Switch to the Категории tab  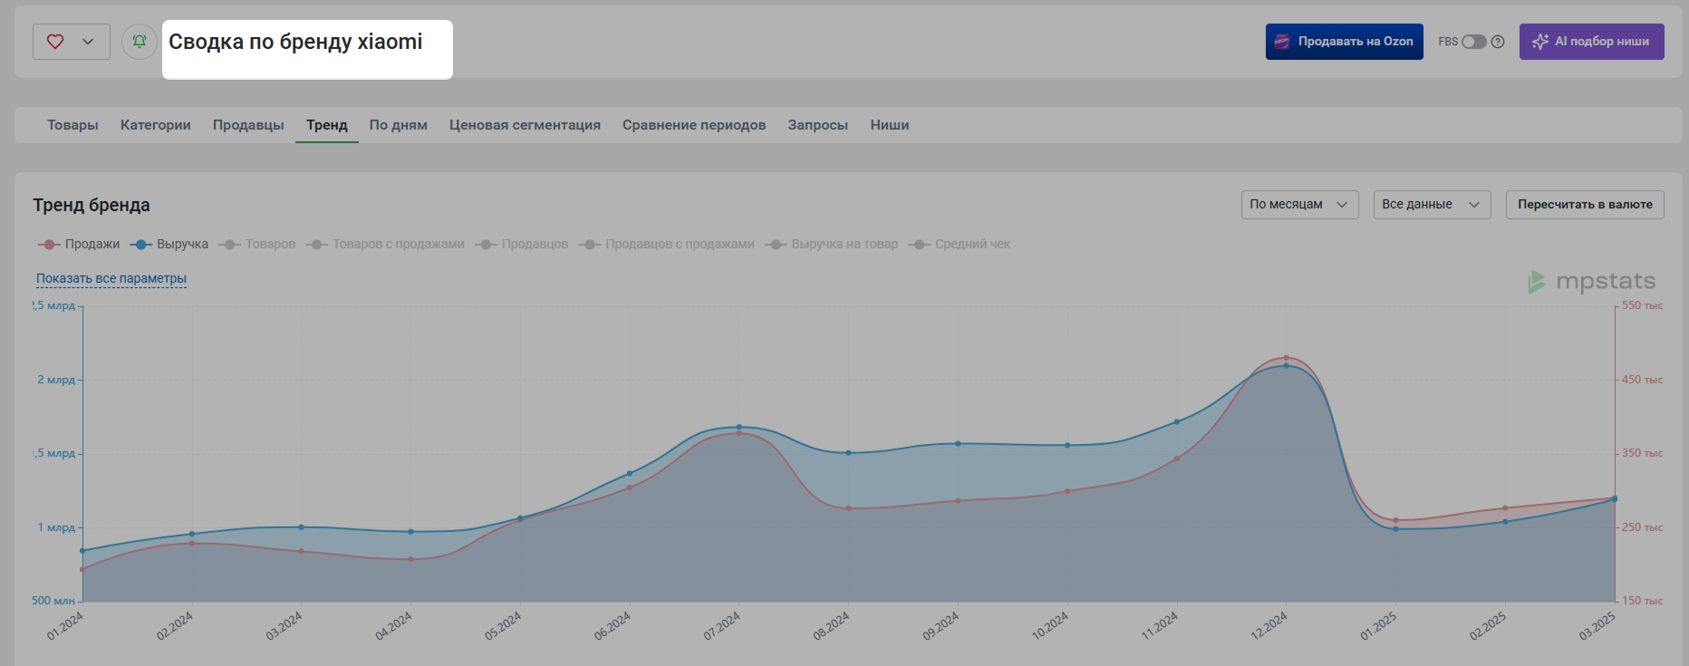click(x=156, y=125)
